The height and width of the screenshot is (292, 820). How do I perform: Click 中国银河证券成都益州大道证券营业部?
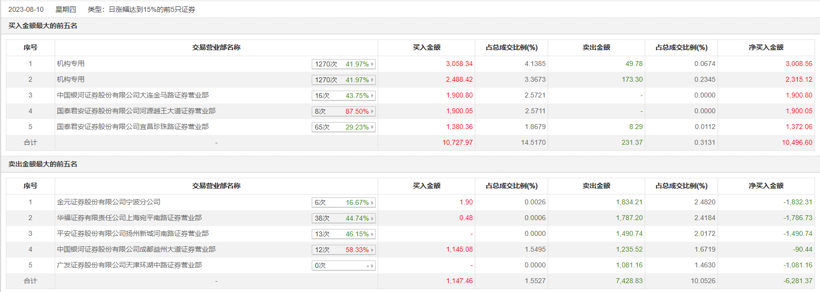click(x=136, y=249)
